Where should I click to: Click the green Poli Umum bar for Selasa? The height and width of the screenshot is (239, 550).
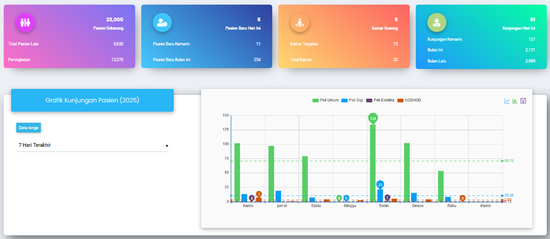point(407,172)
